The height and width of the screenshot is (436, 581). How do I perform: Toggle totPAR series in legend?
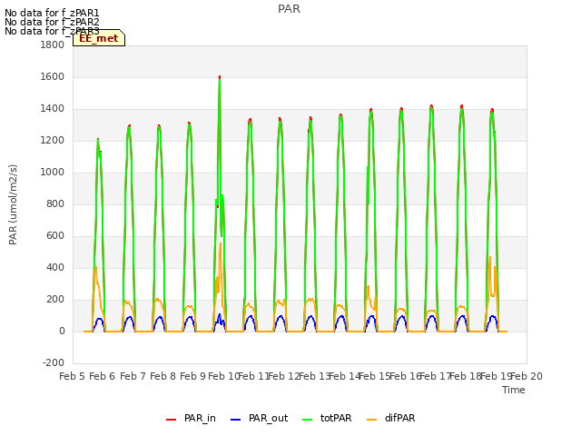point(327,418)
